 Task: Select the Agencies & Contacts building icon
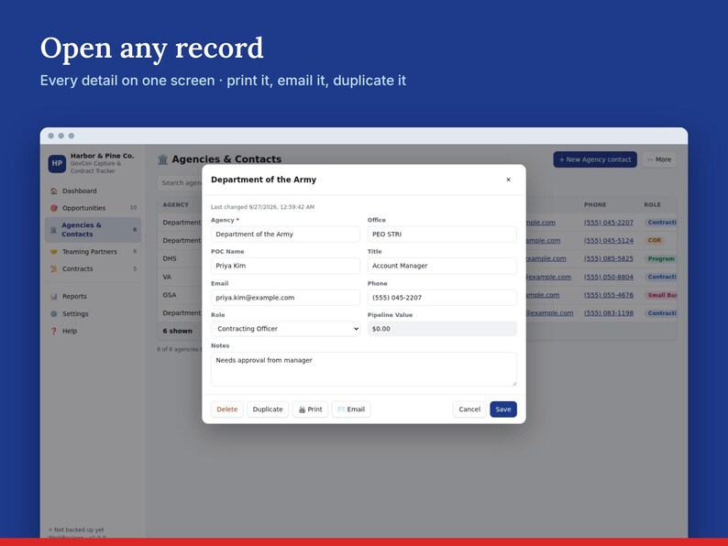click(53, 230)
